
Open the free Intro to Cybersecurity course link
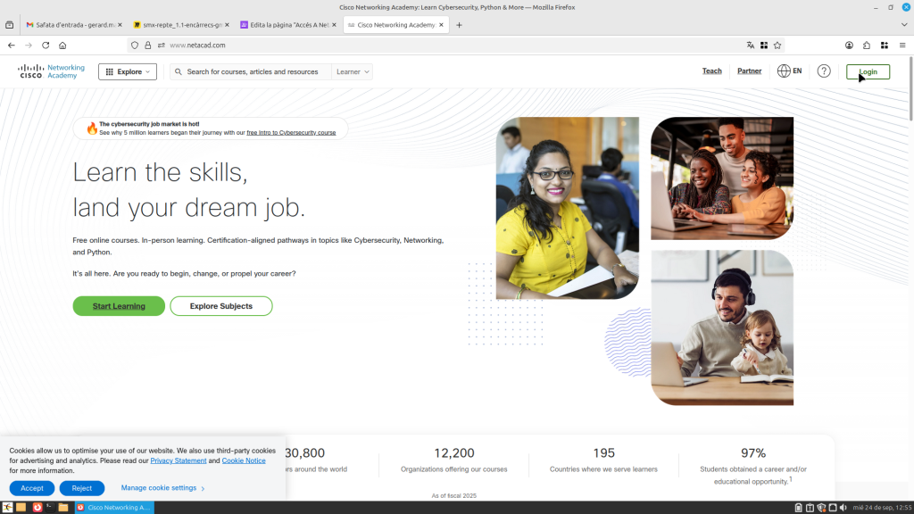[291, 133]
